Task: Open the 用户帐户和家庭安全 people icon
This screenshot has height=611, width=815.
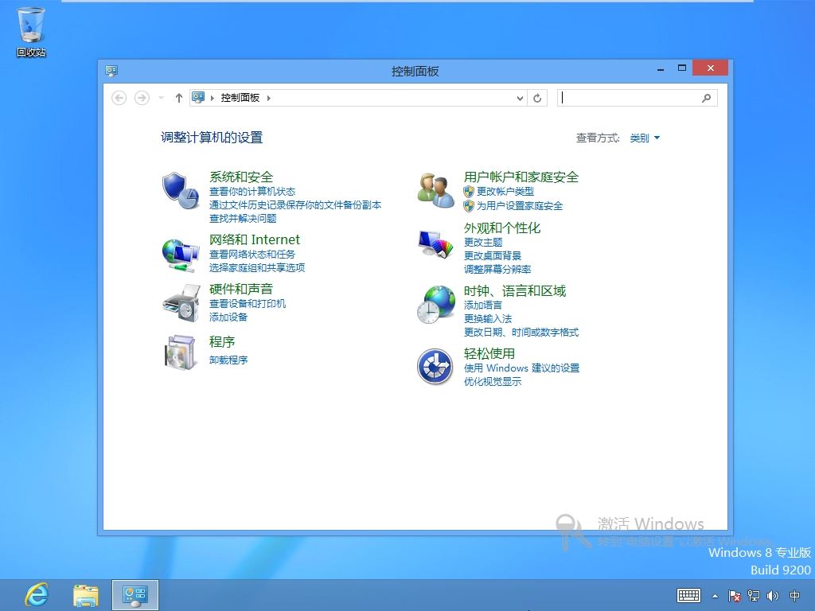Action: click(435, 191)
